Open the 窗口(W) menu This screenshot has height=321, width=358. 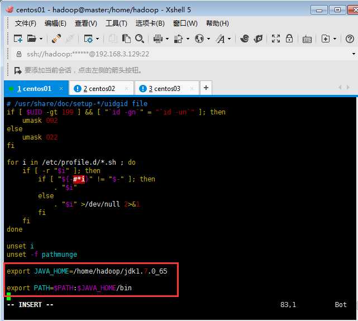pos(185,23)
